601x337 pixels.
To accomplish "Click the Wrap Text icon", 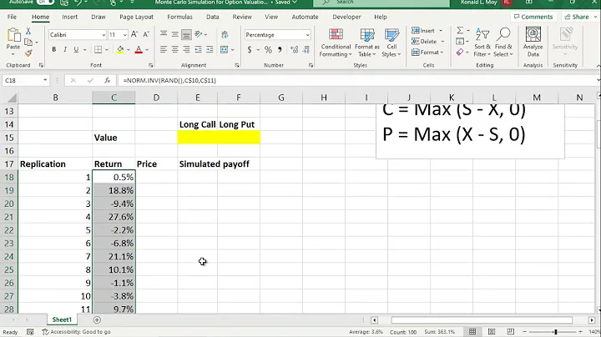I will point(225,34).
